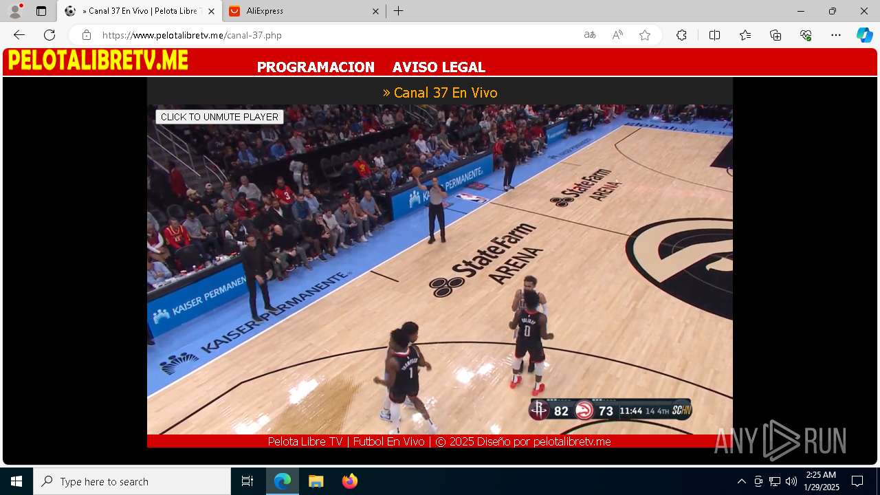Open the tab actions menu icon
Screen dimensions: 880x495
(41, 11)
